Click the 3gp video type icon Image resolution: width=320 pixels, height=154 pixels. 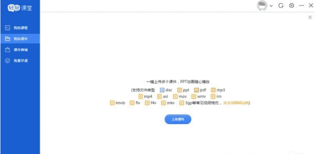click(181, 103)
